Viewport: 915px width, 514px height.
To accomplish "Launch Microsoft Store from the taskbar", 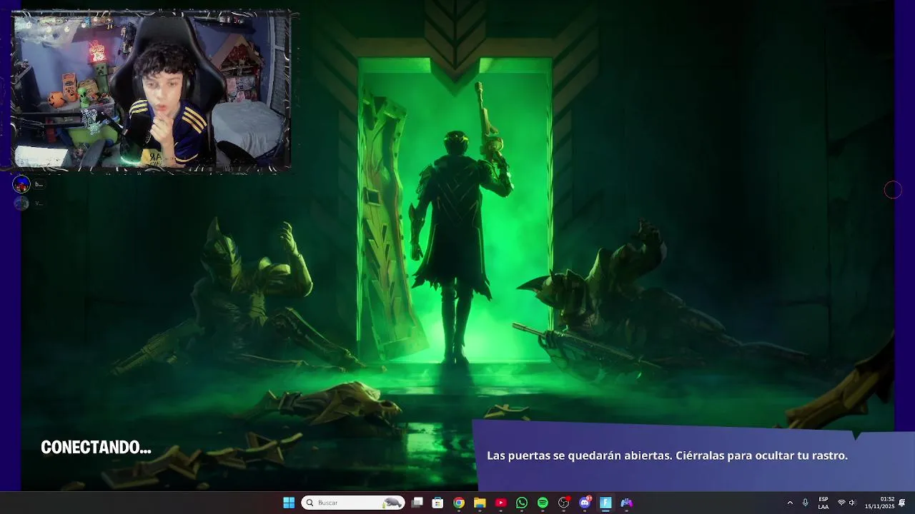I will pos(438,503).
